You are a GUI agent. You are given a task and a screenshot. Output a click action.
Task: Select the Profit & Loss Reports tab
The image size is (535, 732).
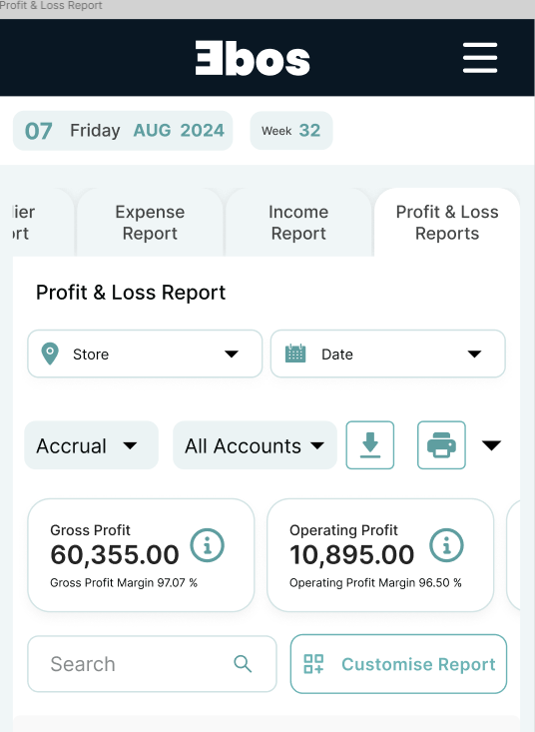tap(447, 223)
